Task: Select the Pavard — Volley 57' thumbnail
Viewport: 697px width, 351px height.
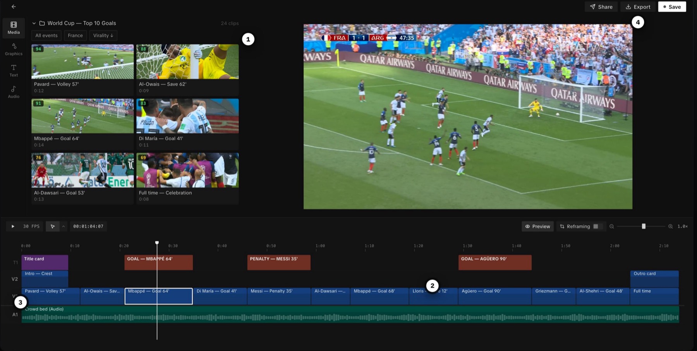Action: (x=82, y=62)
